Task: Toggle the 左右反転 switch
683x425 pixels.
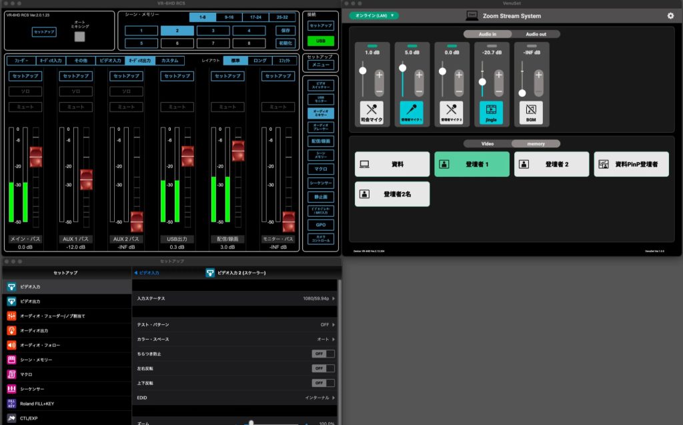Action: pos(323,368)
